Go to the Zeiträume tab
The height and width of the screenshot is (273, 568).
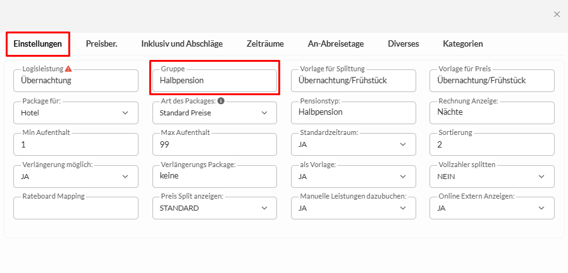(265, 44)
